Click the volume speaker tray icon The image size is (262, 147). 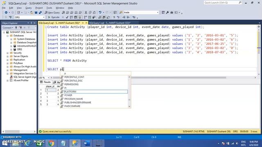click(x=237, y=143)
